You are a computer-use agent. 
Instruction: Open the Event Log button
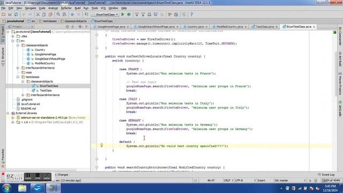coord(326,175)
